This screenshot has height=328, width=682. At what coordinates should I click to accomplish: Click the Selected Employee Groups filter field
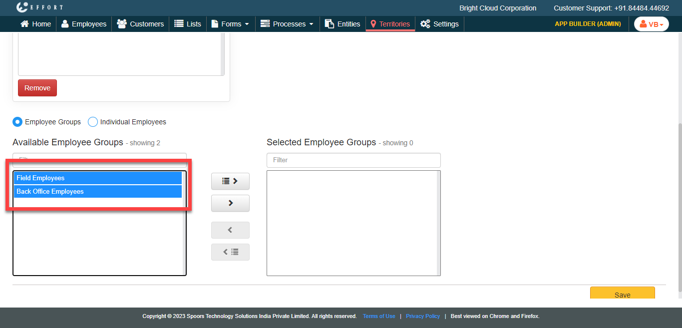tap(353, 160)
